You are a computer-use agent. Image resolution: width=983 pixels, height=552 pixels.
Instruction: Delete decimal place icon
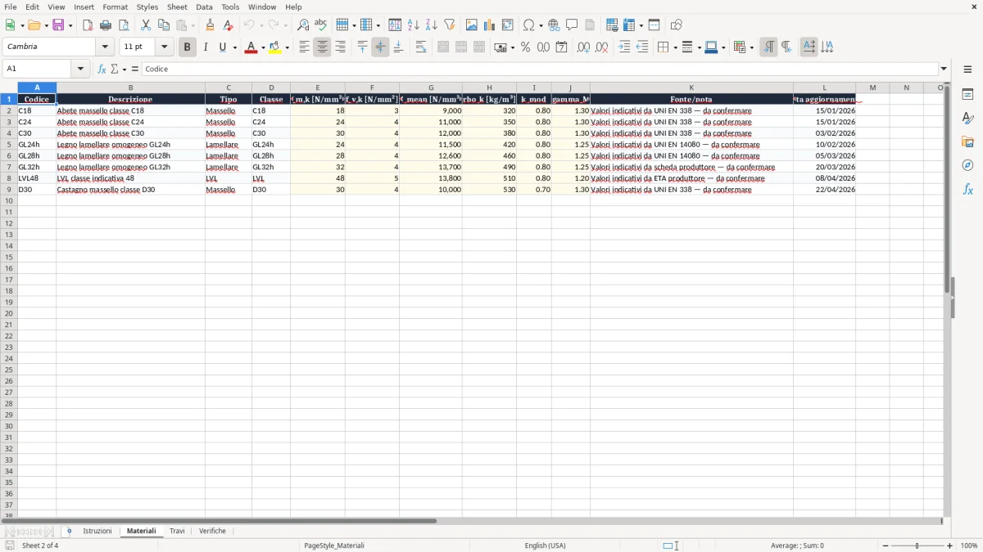pyautogui.click(x=601, y=47)
